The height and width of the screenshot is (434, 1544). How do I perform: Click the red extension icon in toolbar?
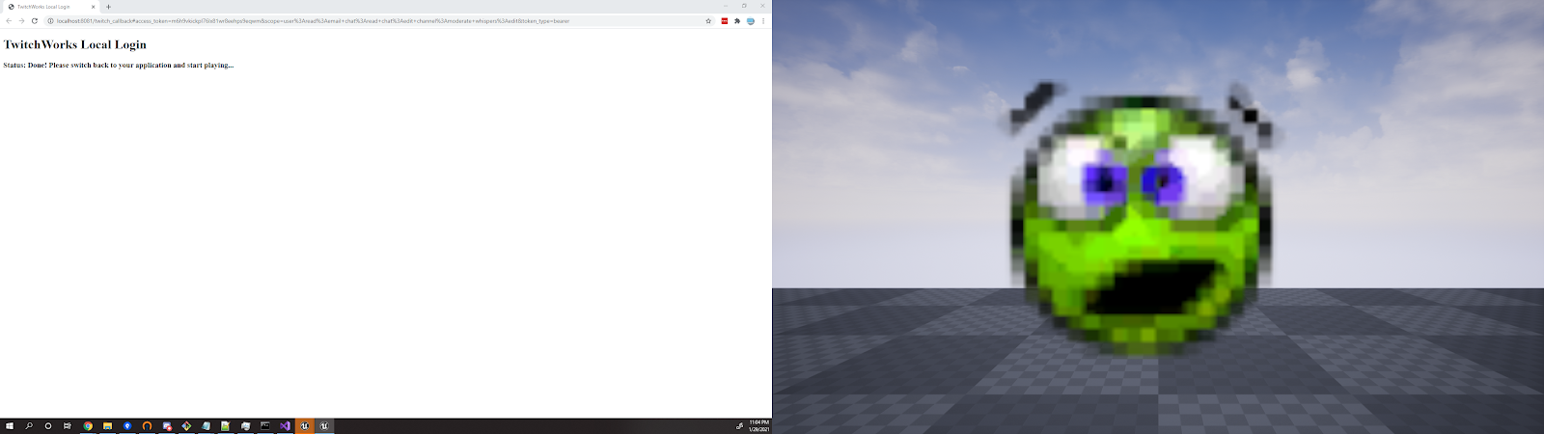(724, 20)
